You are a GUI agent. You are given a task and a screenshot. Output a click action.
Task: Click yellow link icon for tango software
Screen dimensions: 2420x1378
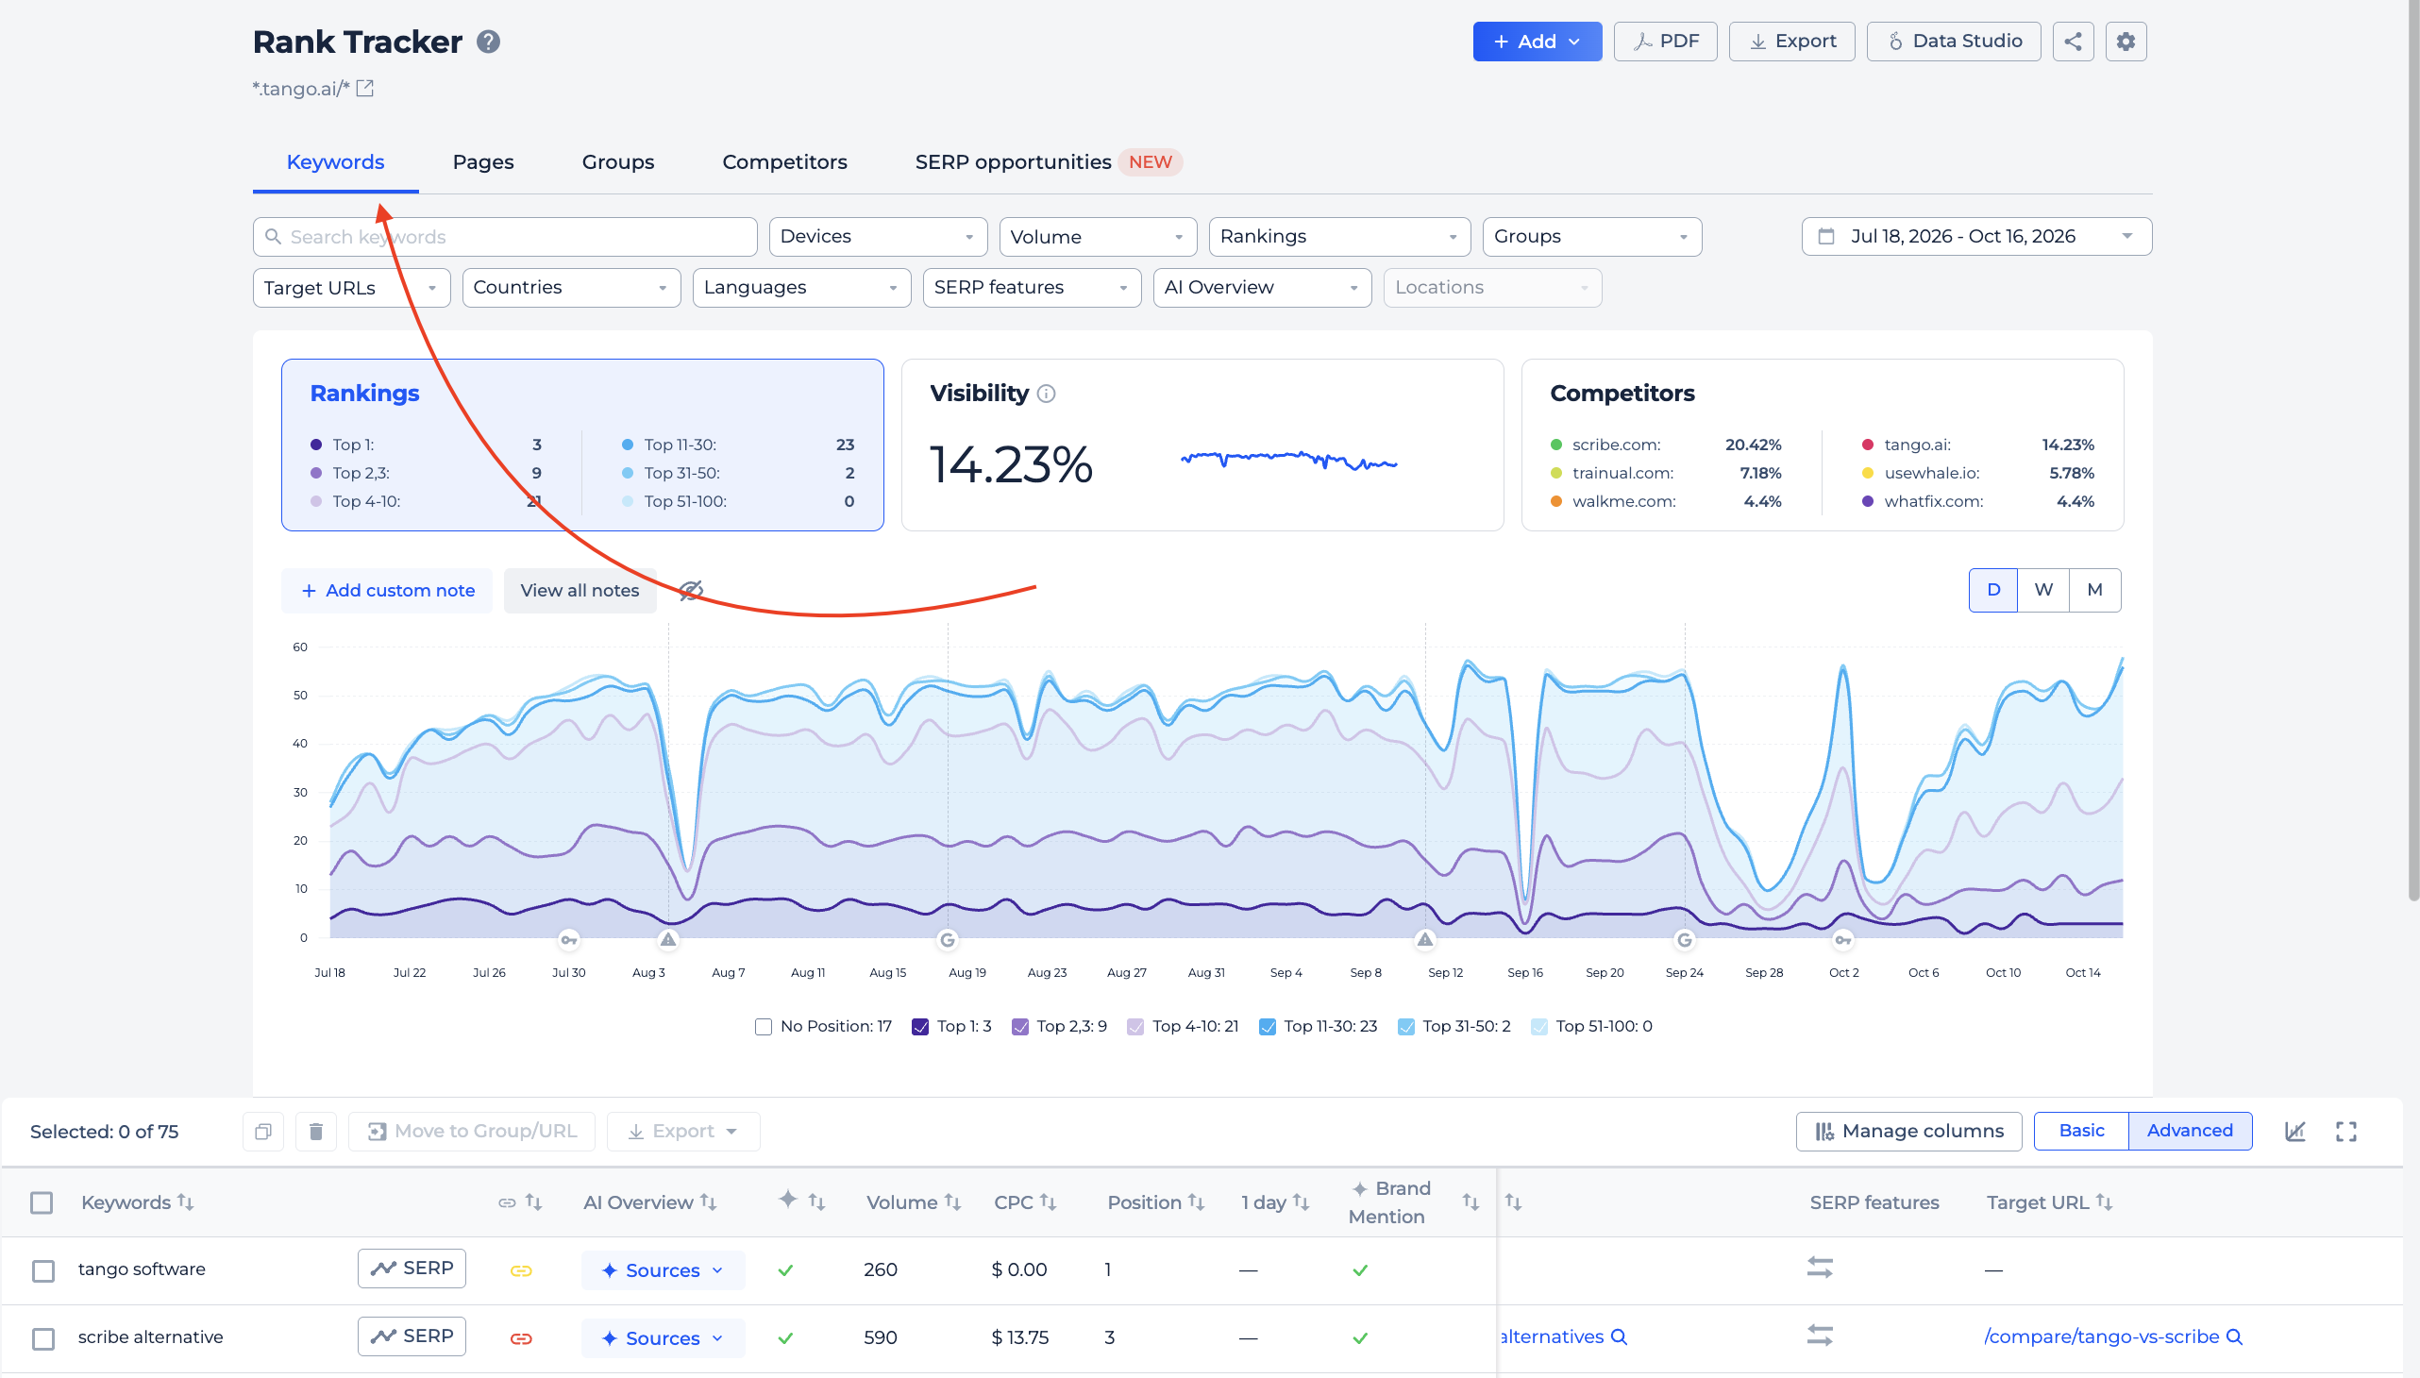pyautogui.click(x=521, y=1270)
